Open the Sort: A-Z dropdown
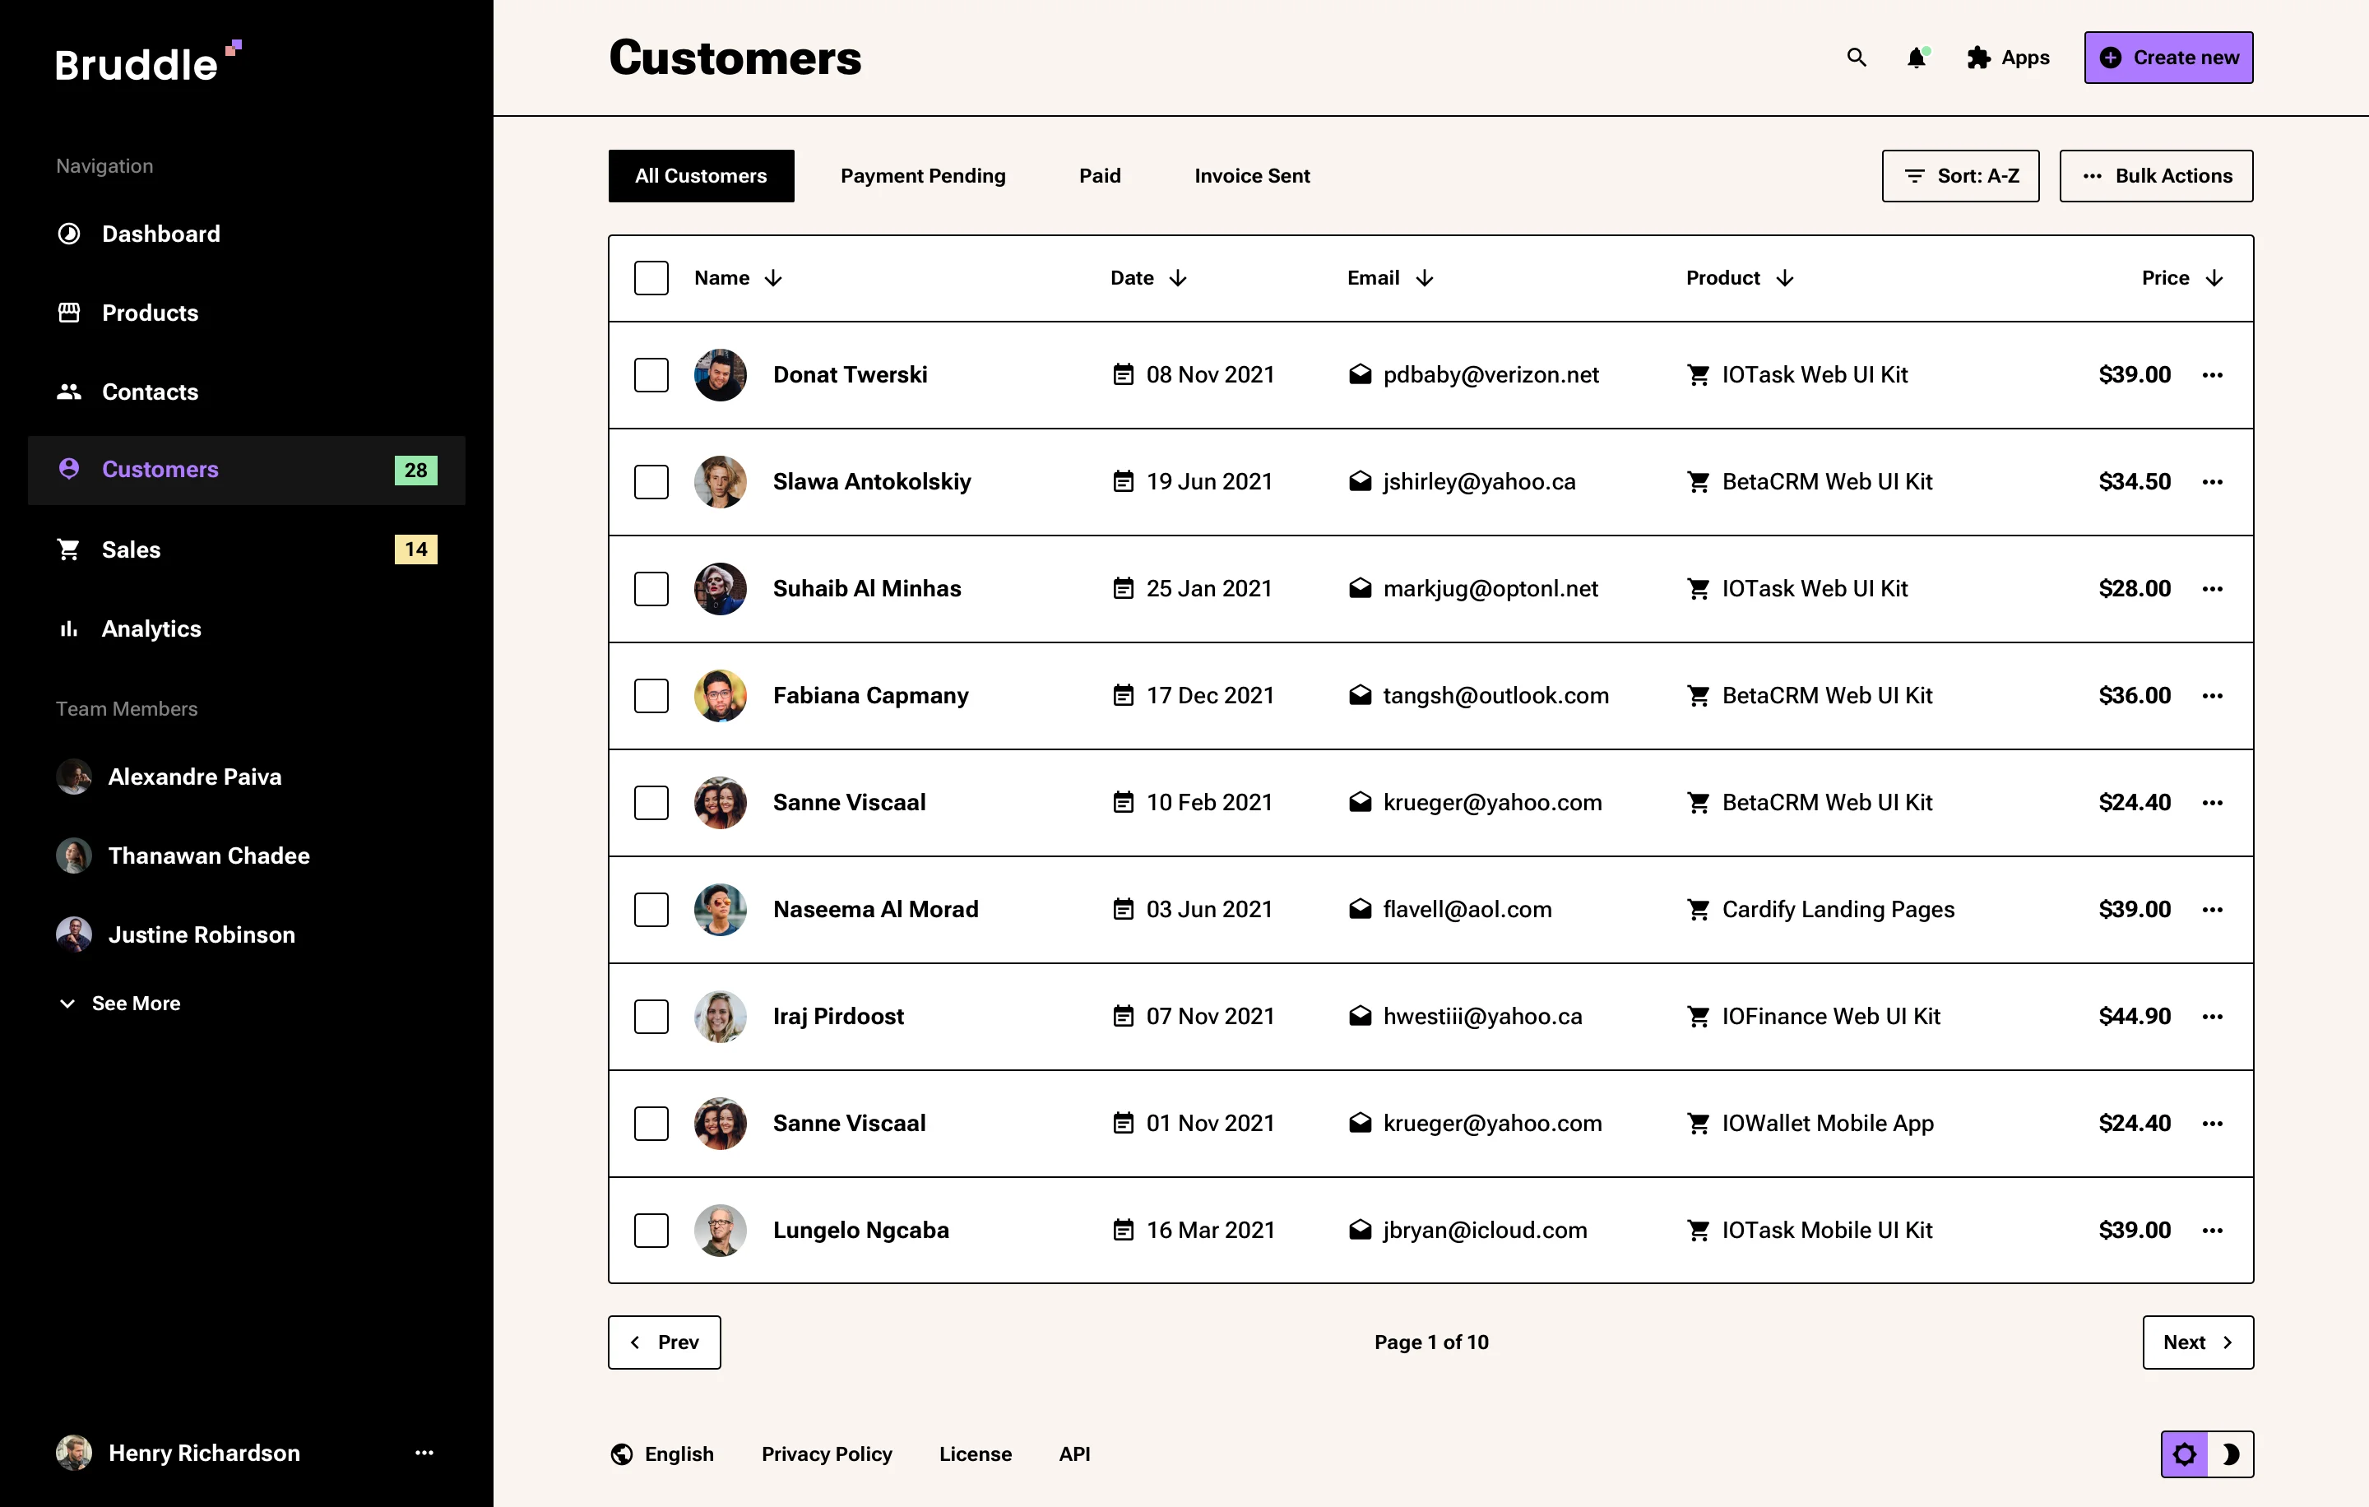The height and width of the screenshot is (1507, 2369). [1959, 176]
